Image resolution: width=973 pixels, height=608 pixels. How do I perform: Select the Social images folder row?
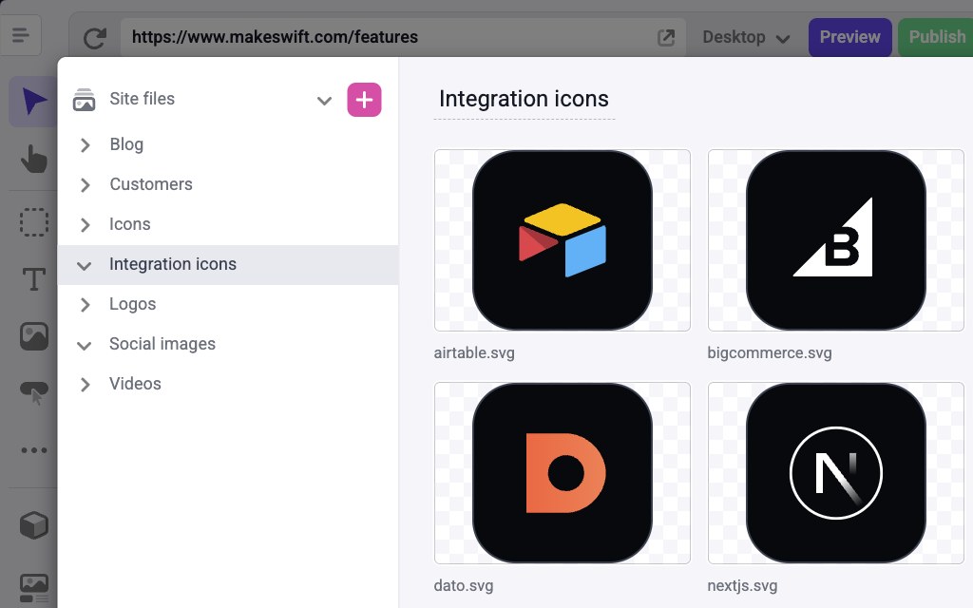(x=228, y=344)
